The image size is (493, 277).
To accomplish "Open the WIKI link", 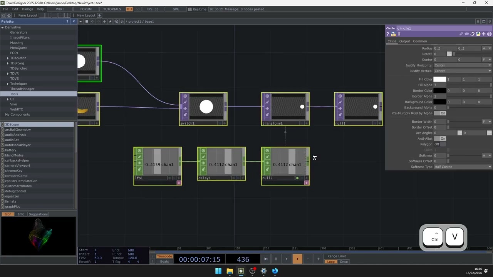I will (60, 9).
